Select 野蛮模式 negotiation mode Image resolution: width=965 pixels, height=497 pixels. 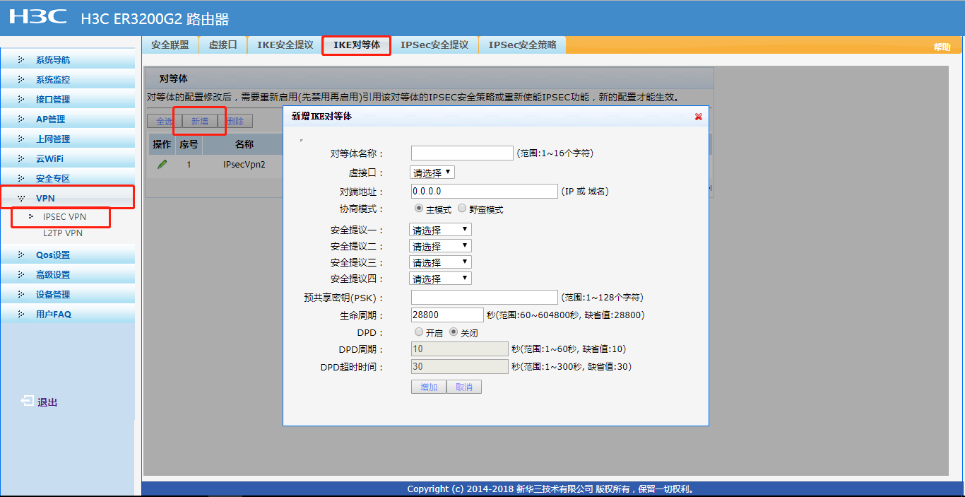462,209
